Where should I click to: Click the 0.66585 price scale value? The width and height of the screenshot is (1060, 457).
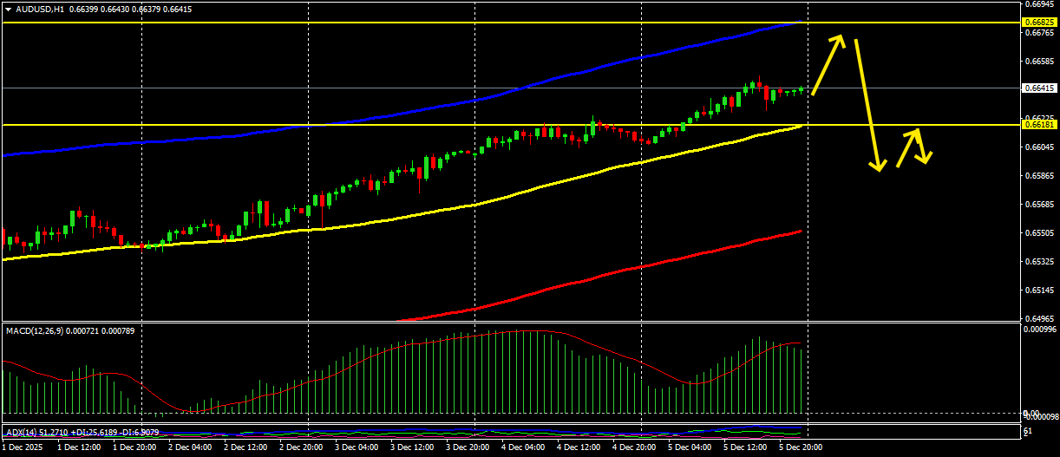(x=1039, y=62)
